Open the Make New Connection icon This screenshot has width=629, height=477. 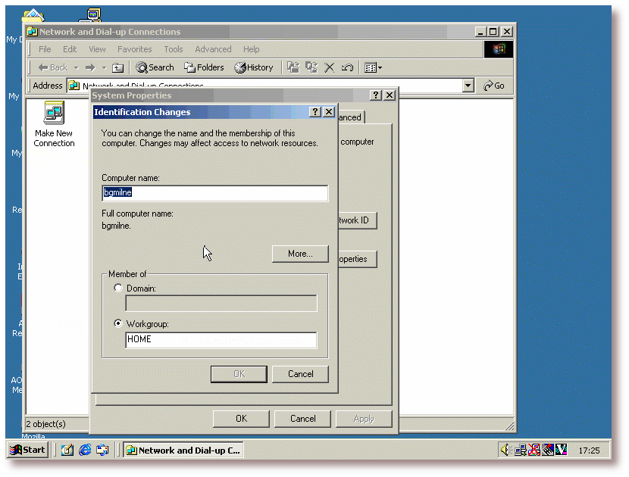[54, 115]
